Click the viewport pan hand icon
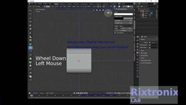Screen dimensions: 186x105 pos(100,10)
